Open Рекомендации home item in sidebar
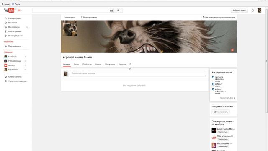Screen dimensions: 268x151 tap(14, 18)
